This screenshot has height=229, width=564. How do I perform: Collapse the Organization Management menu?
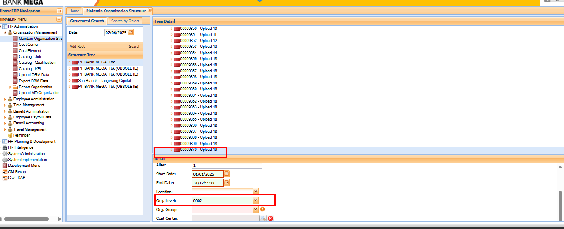coord(5,32)
